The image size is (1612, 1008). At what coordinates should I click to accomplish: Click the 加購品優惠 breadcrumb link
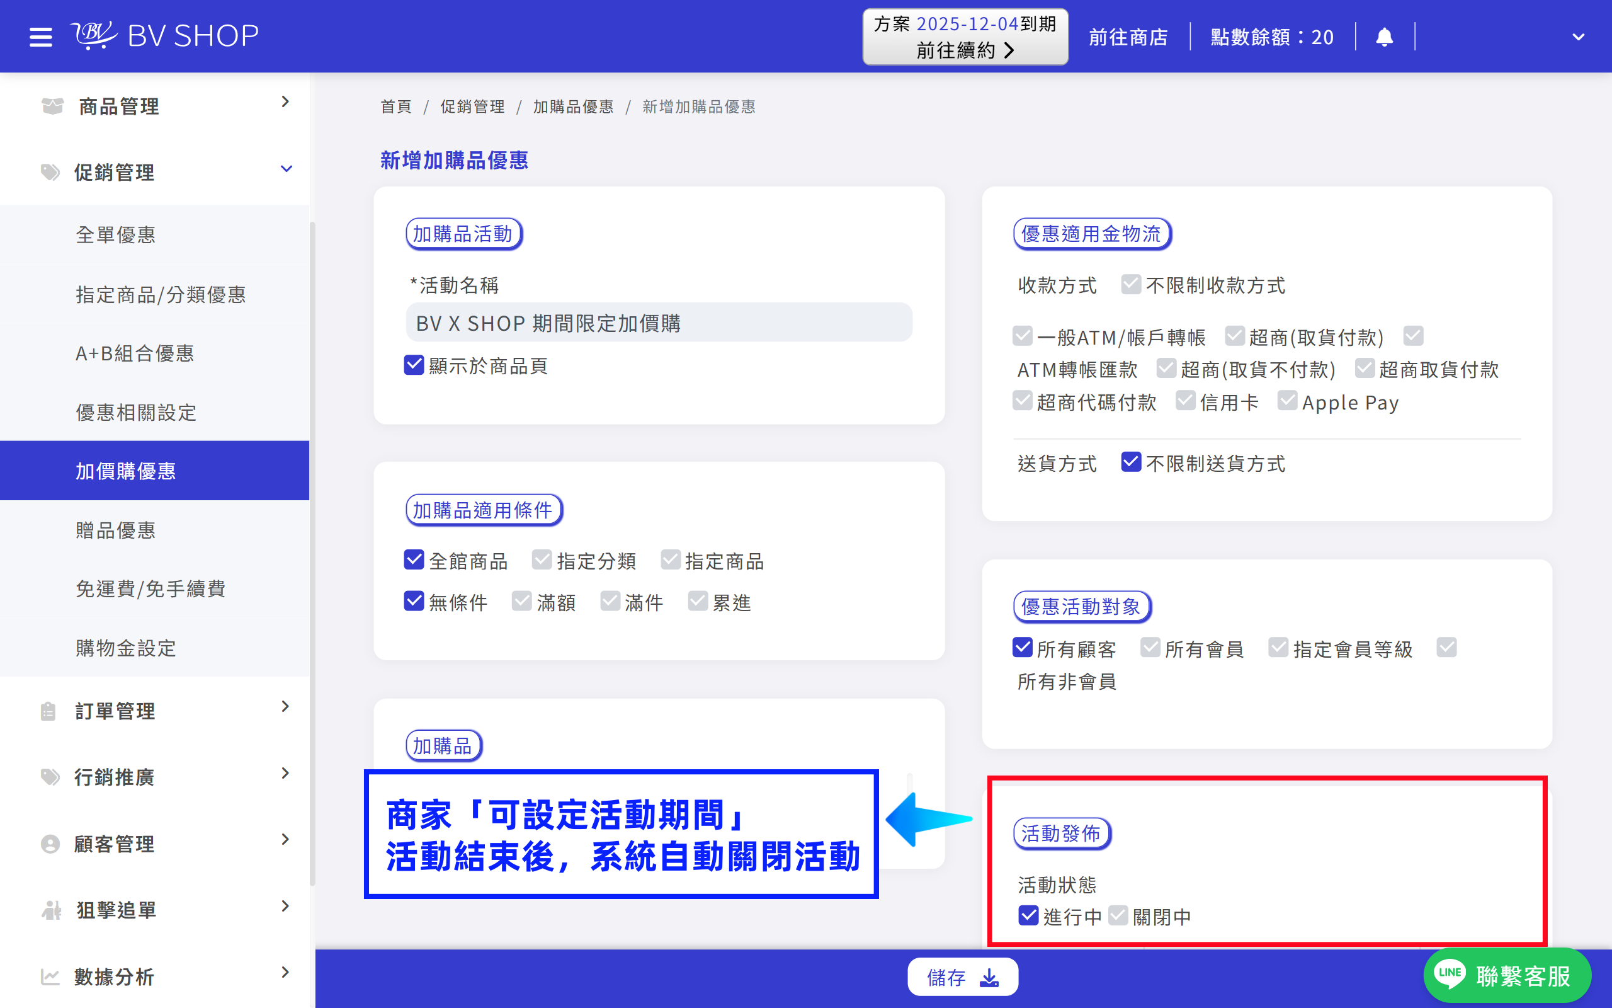(x=573, y=106)
